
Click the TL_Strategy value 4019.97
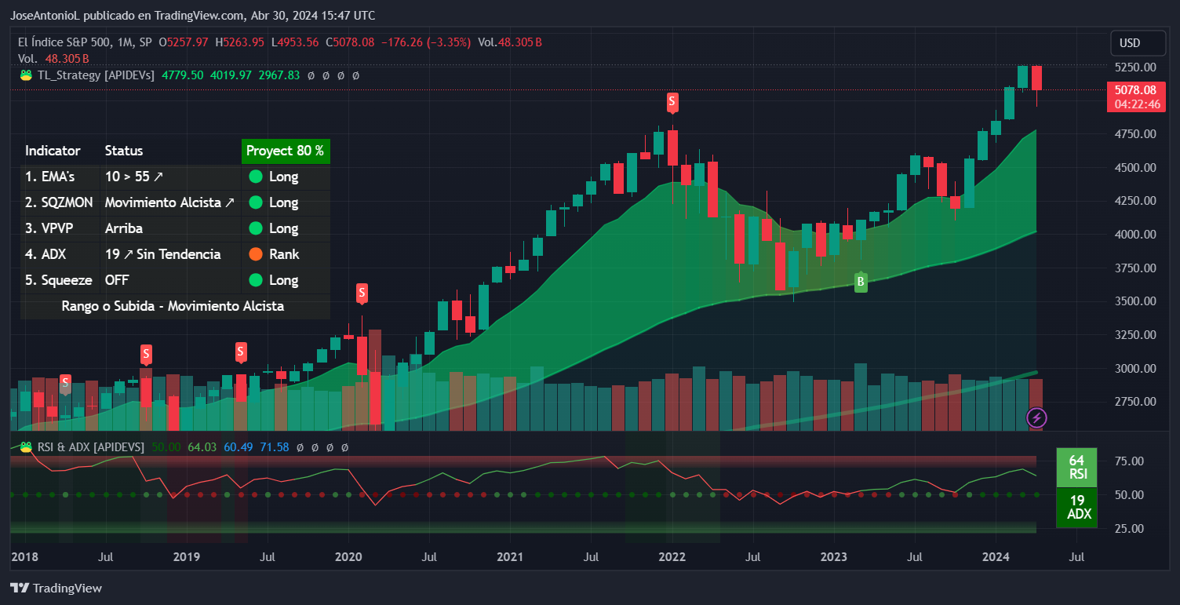[x=231, y=75]
